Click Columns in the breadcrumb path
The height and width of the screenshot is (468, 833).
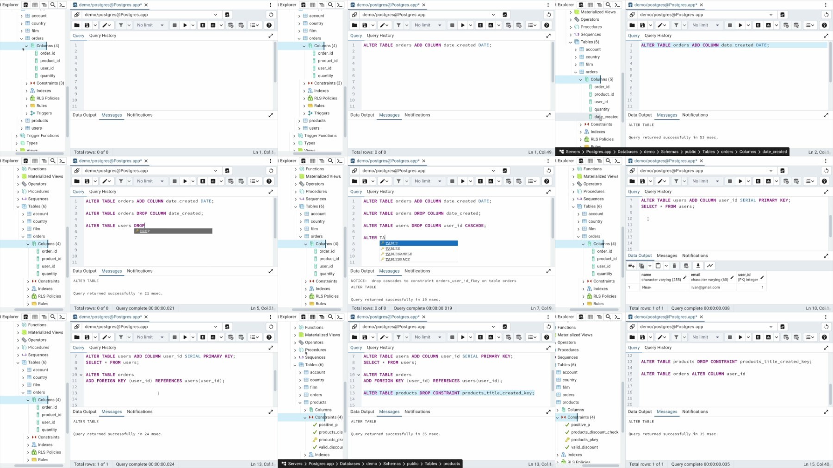coord(747,152)
